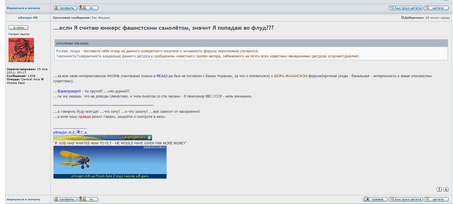The image size is (453, 204).
Task: Click bottom Быстрая цитата button
Action: point(405,199)
